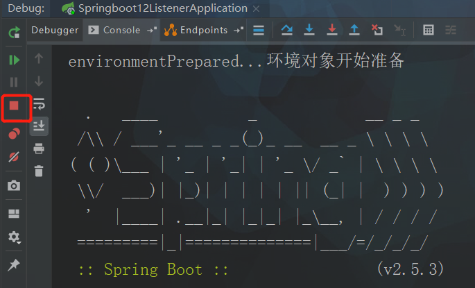Screen dimensions: 475x288
Task: Toggle soft-wrap in console
Action: click(39, 104)
